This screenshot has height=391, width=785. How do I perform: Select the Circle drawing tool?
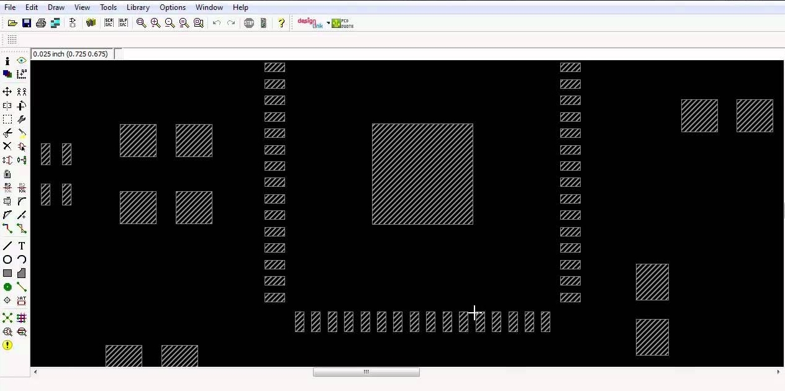(x=7, y=259)
